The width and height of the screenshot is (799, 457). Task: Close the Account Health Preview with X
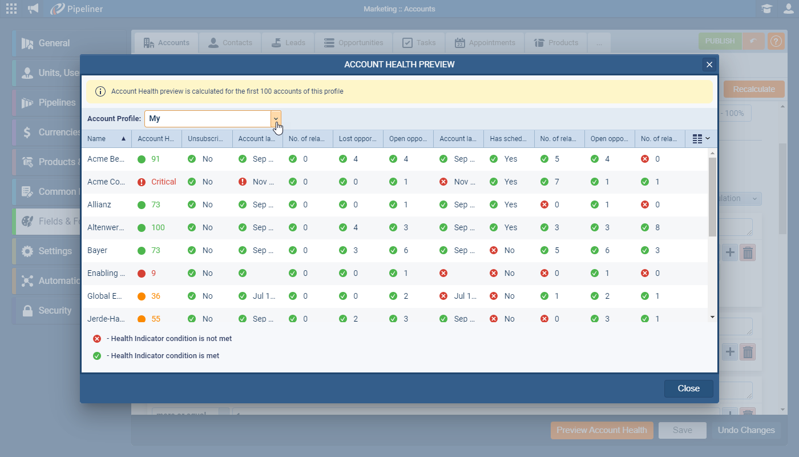pyautogui.click(x=709, y=65)
